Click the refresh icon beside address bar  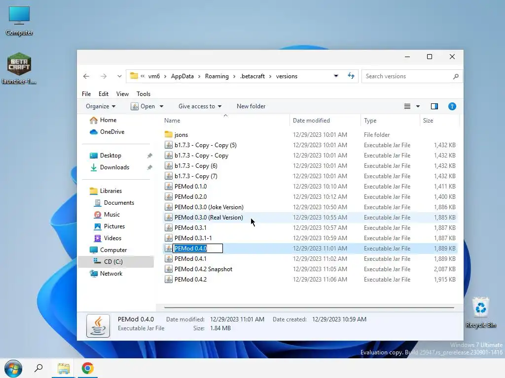click(x=351, y=76)
